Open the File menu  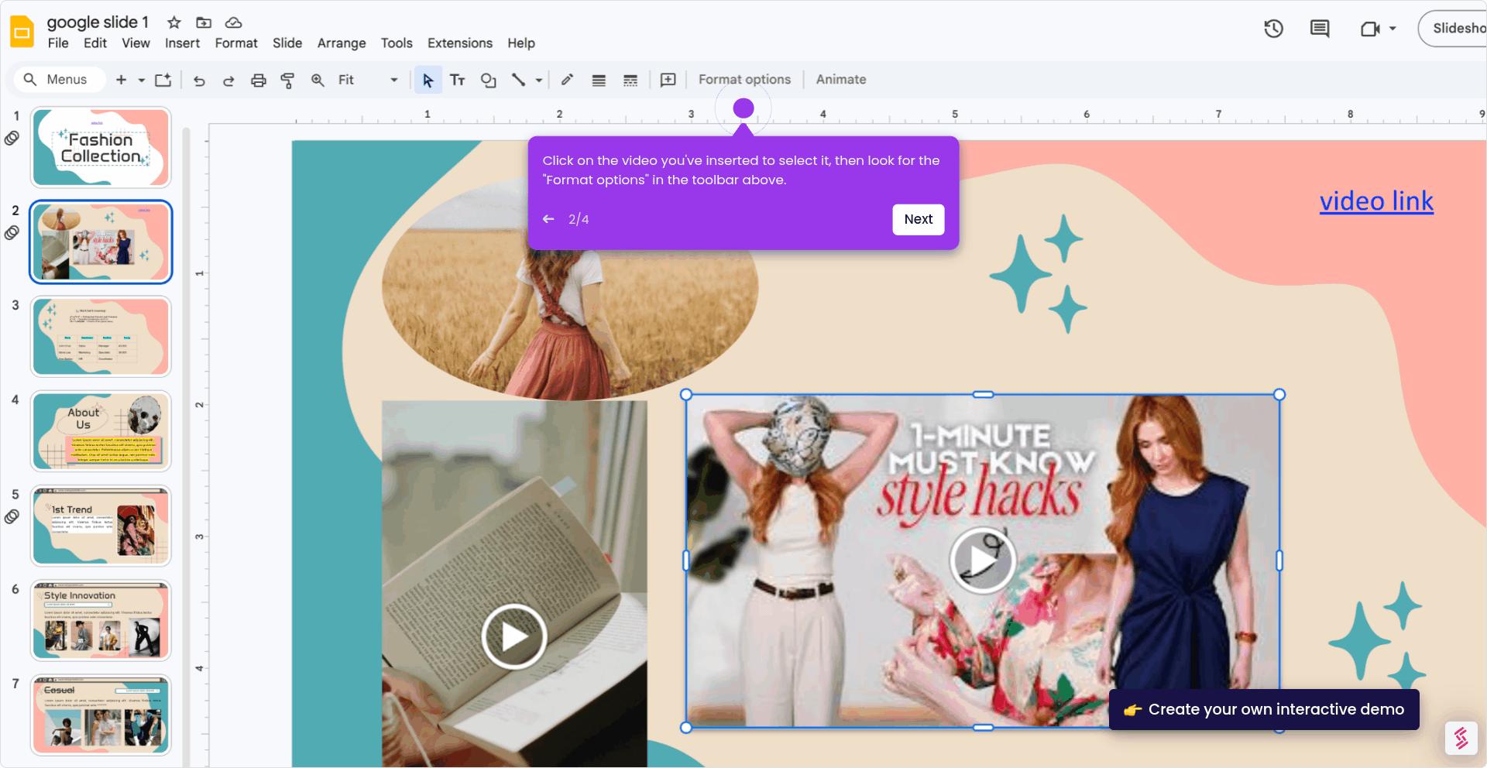(58, 43)
